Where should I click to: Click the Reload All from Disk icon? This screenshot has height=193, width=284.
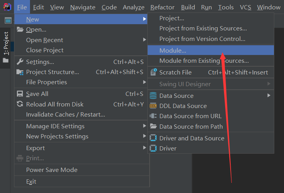tap(20, 104)
